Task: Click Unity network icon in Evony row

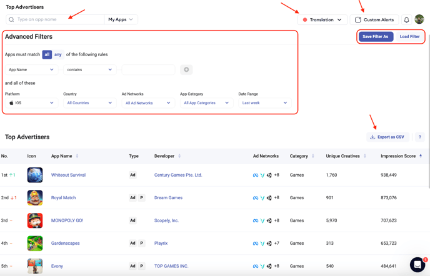Action: point(269,266)
